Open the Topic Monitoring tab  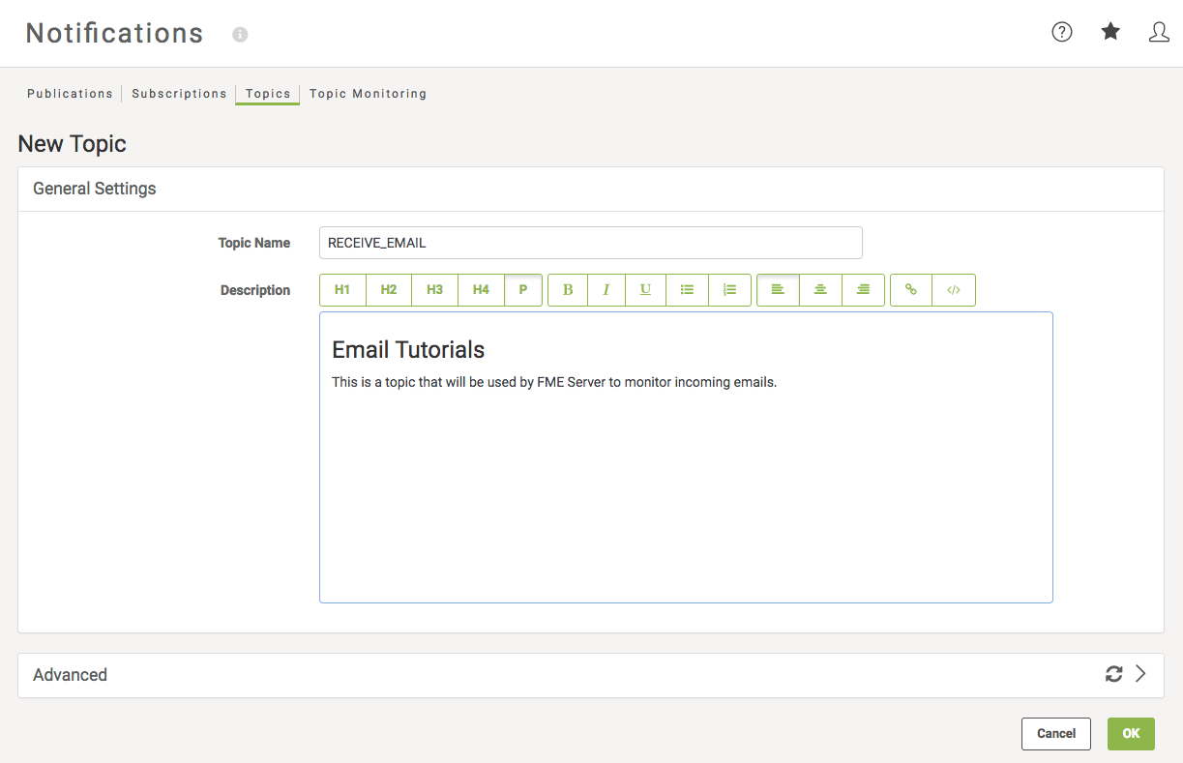point(368,94)
